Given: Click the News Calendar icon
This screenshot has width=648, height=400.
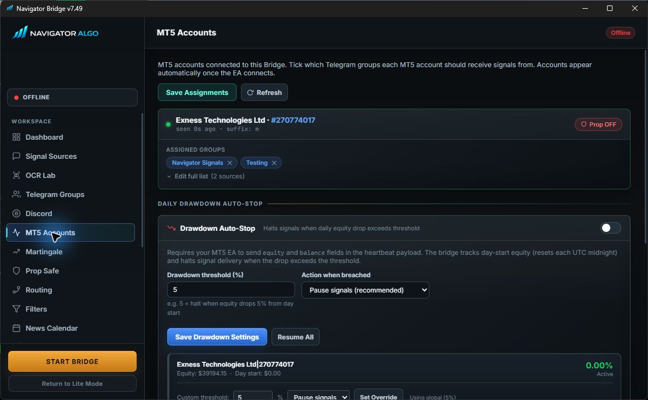Looking at the screenshot, I should [x=16, y=328].
